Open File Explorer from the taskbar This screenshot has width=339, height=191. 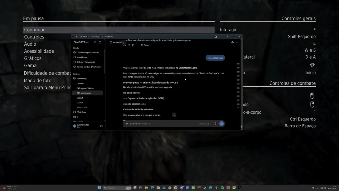click(146, 188)
